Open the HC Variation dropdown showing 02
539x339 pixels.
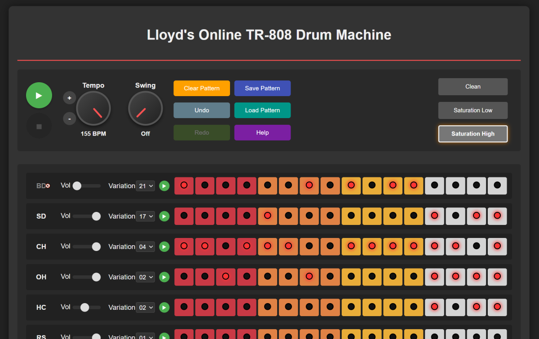tap(146, 308)
